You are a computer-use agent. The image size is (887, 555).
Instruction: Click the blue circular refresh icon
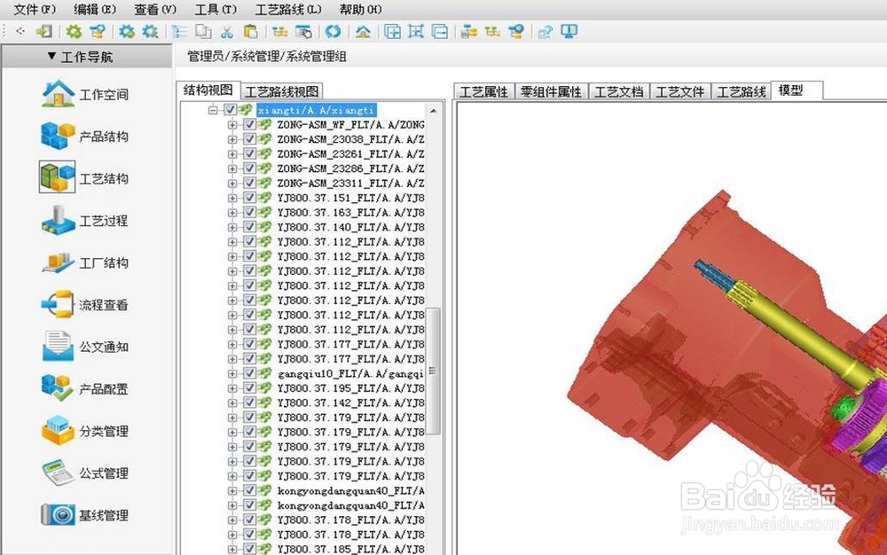coord(334,32)
